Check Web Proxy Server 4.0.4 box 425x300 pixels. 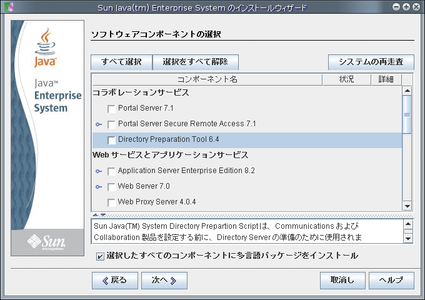111,202
